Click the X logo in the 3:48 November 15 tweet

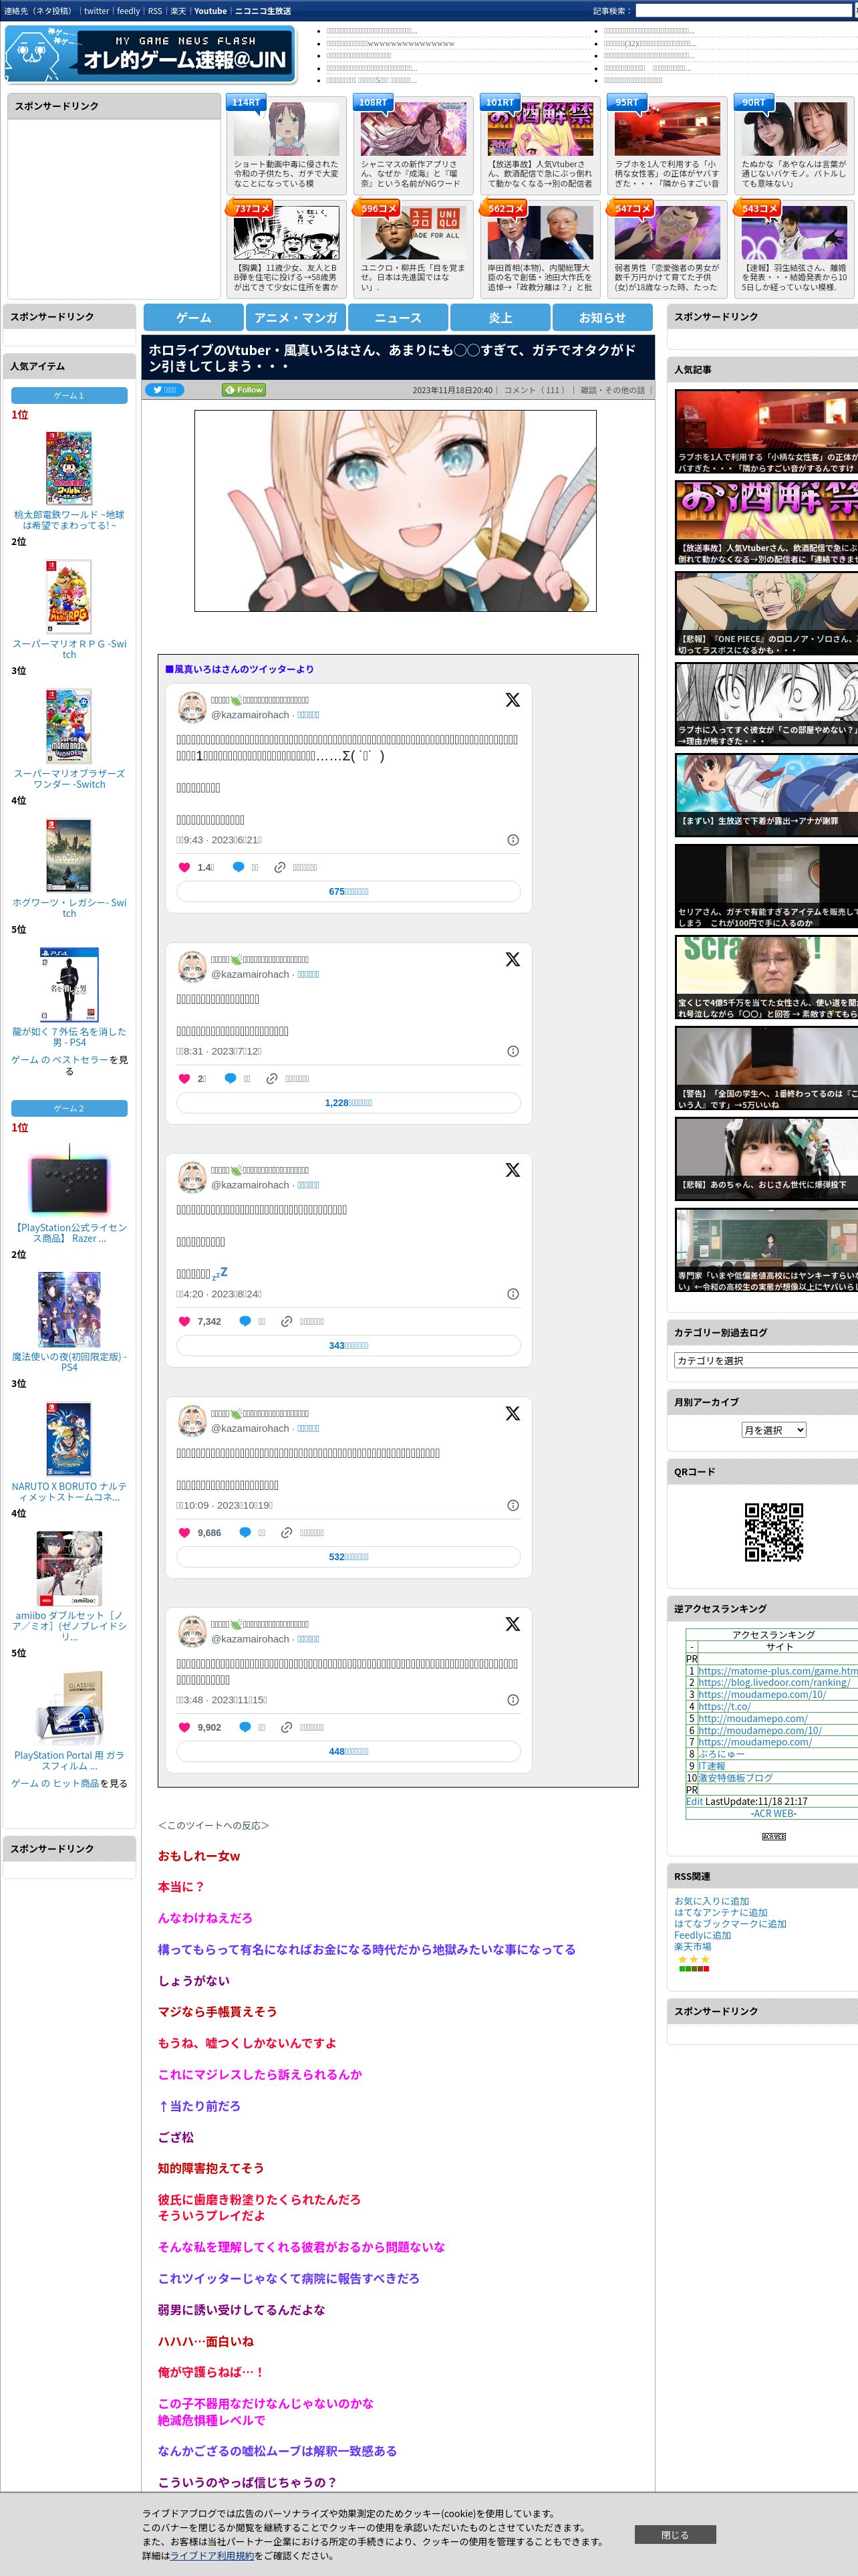coord(513,1624)
